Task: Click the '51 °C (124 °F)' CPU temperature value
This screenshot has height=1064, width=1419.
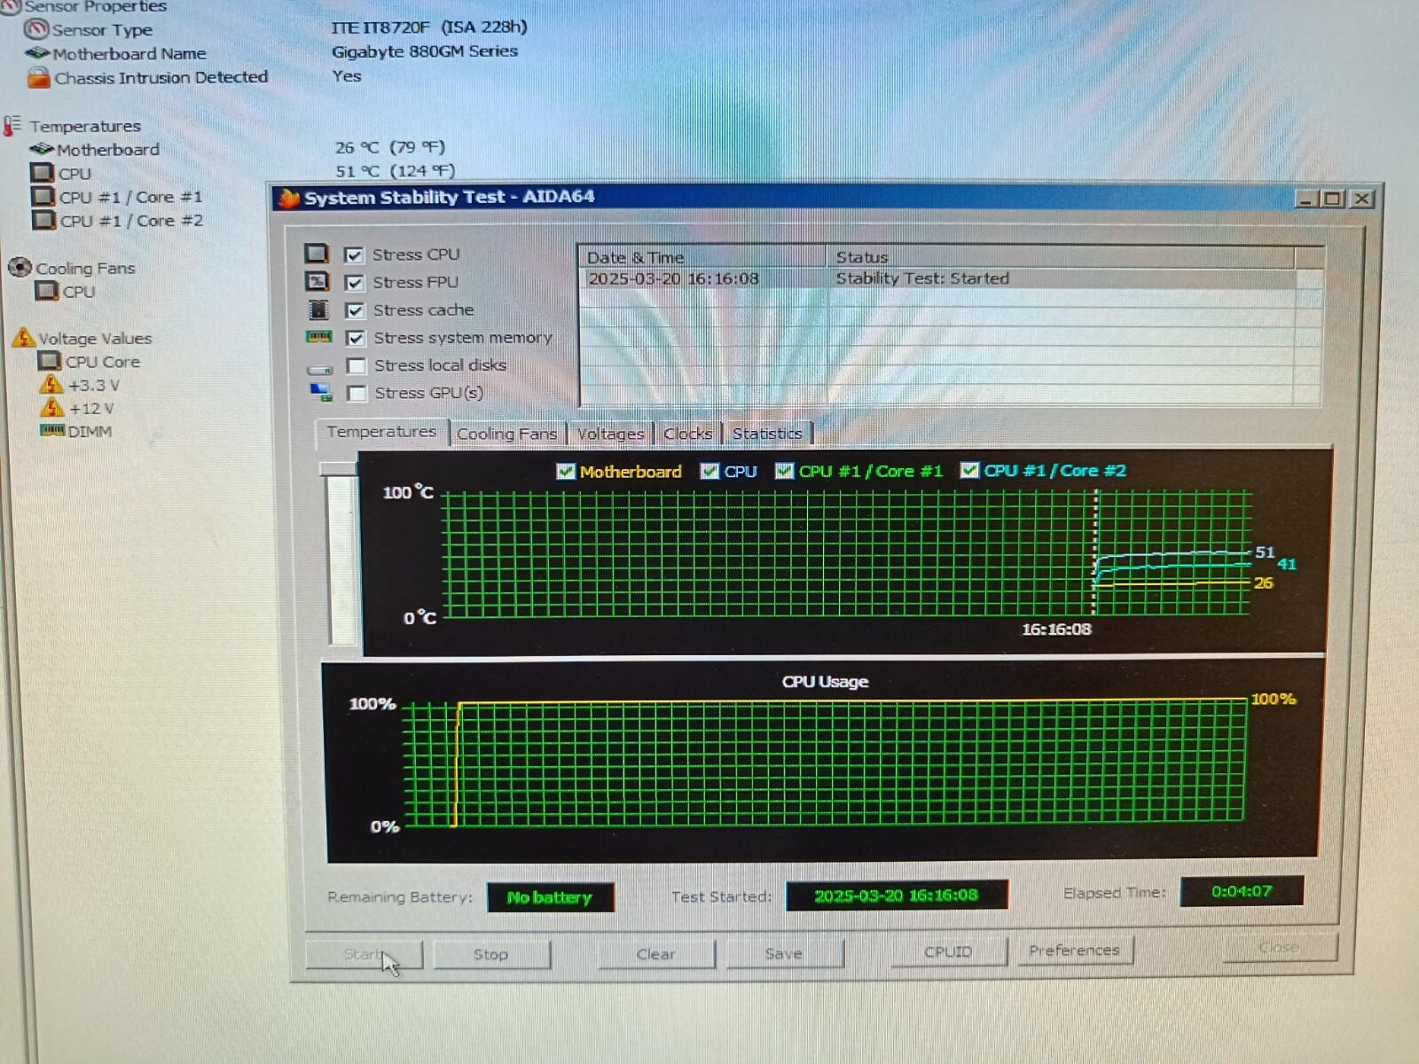Action: 396,171
